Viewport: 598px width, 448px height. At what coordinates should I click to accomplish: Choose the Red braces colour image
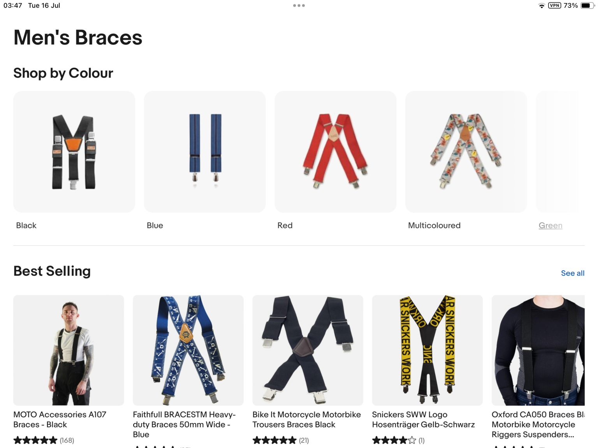click(335, 152)
